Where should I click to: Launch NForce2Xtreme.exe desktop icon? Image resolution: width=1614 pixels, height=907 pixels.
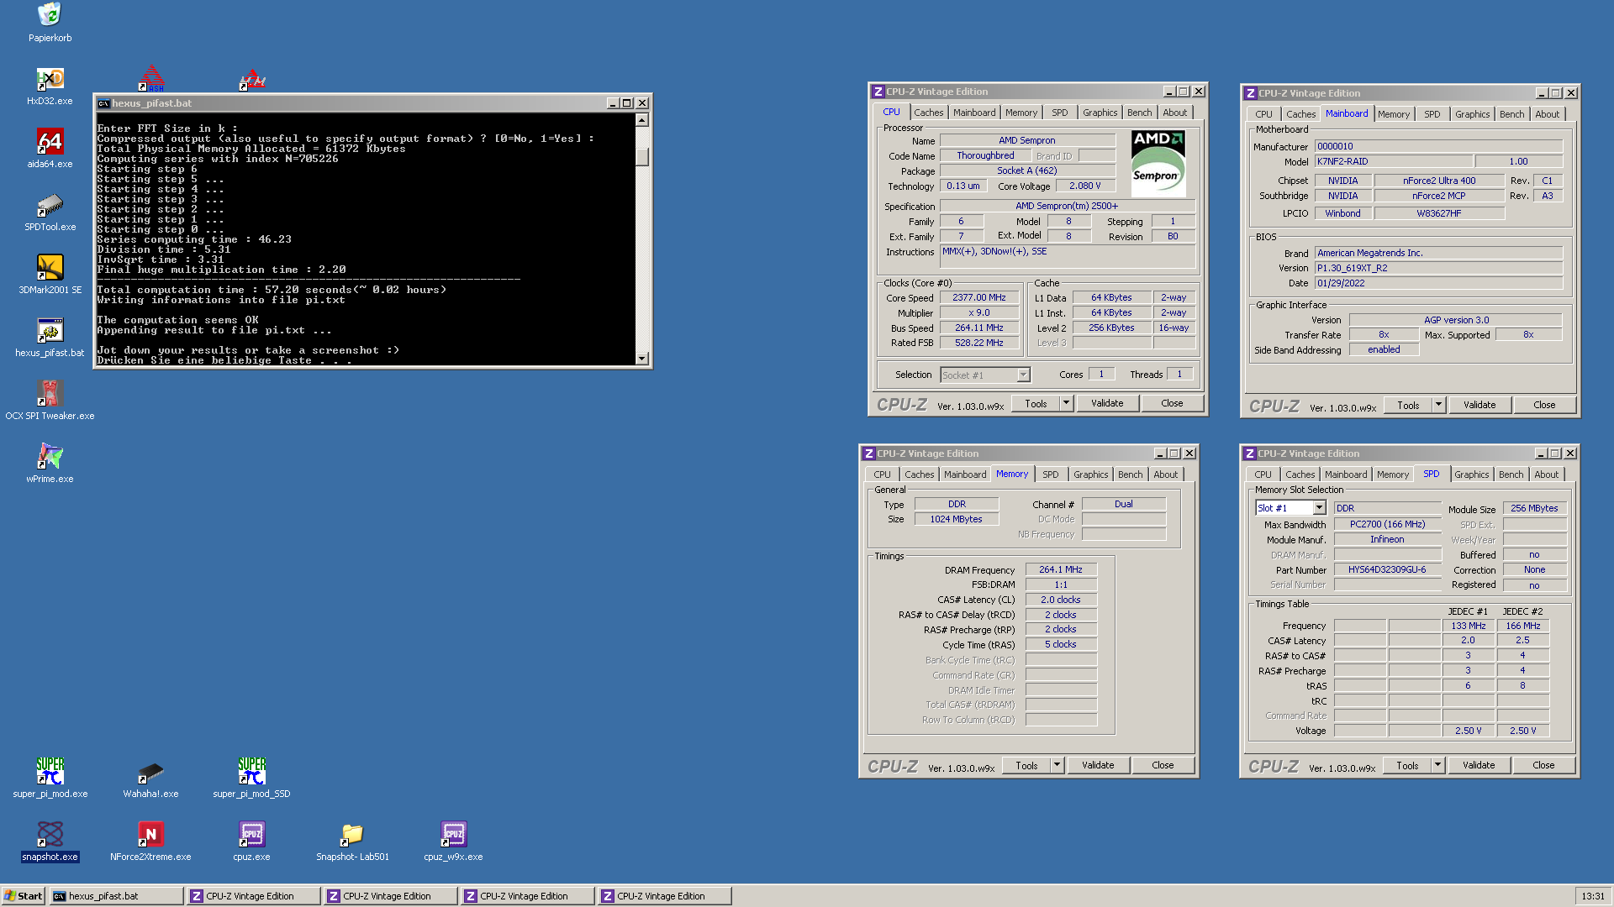point(150,834)
